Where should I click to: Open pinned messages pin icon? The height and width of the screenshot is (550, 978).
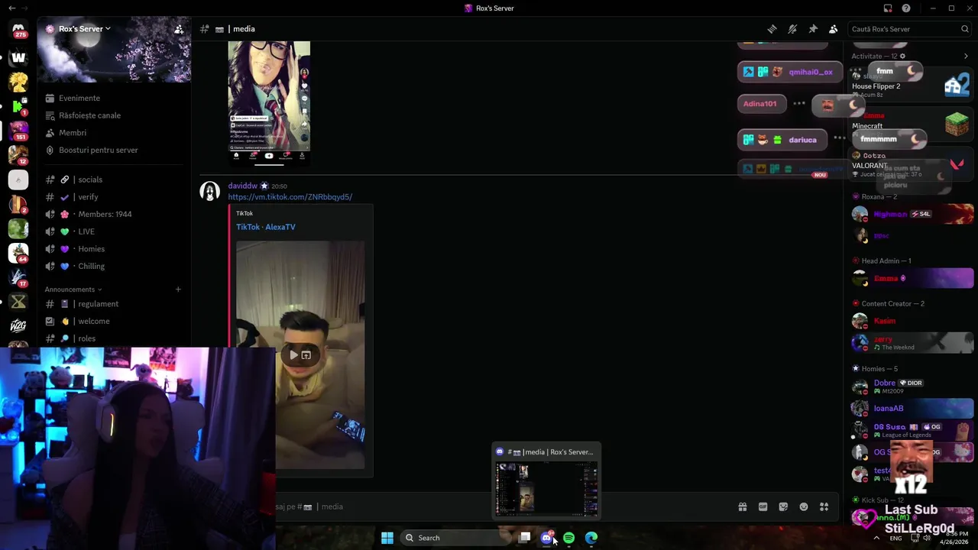click(813, 29)
